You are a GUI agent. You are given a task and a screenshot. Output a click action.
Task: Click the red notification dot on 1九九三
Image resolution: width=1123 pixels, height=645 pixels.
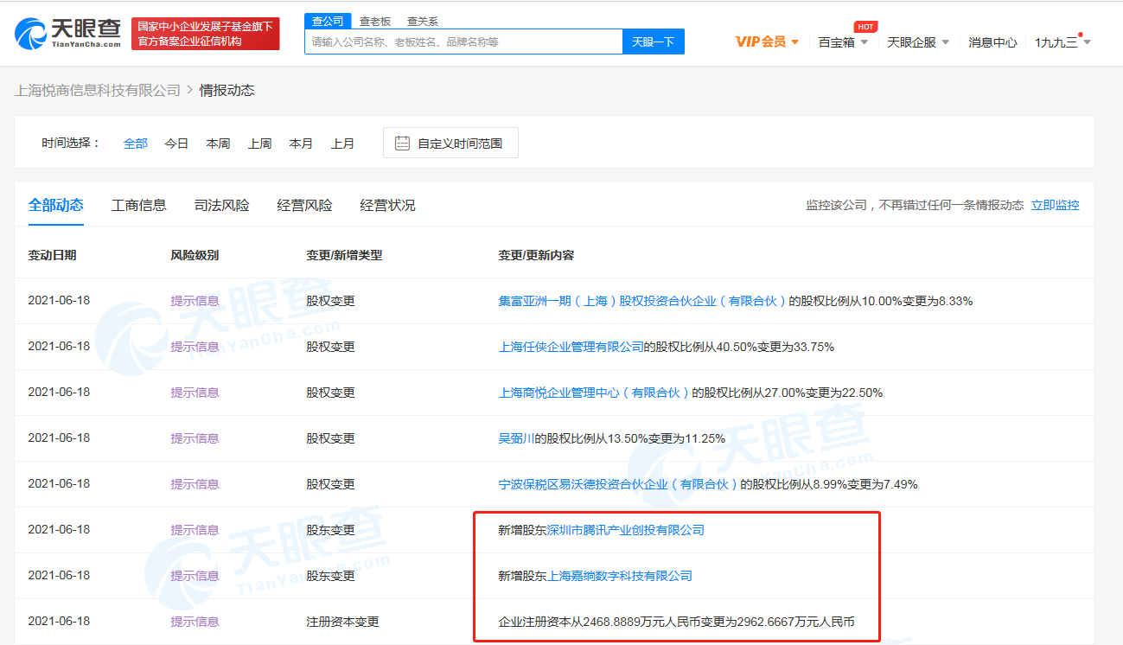pyautogui.click(x=1081, y=34)
